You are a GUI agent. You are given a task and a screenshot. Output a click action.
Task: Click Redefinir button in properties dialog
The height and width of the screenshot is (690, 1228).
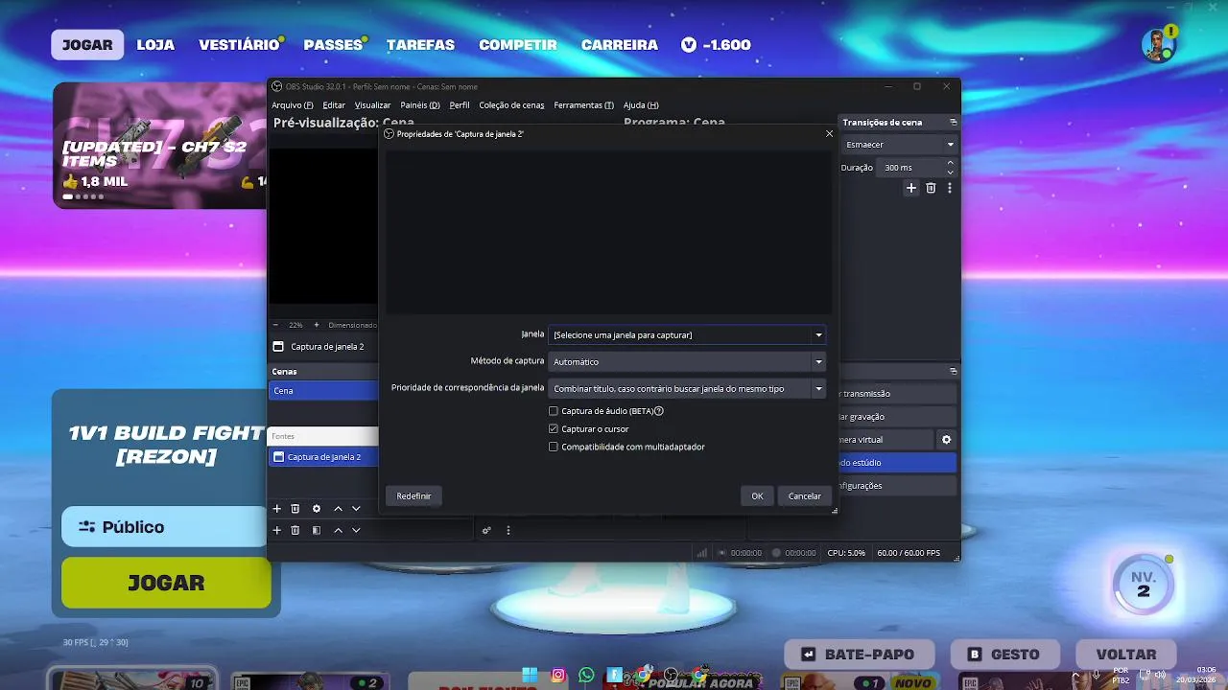413,495
